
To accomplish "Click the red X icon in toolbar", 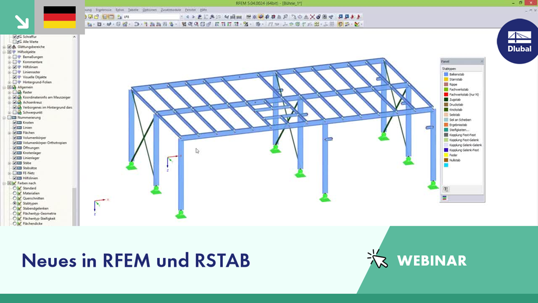I will click(312, 17).
